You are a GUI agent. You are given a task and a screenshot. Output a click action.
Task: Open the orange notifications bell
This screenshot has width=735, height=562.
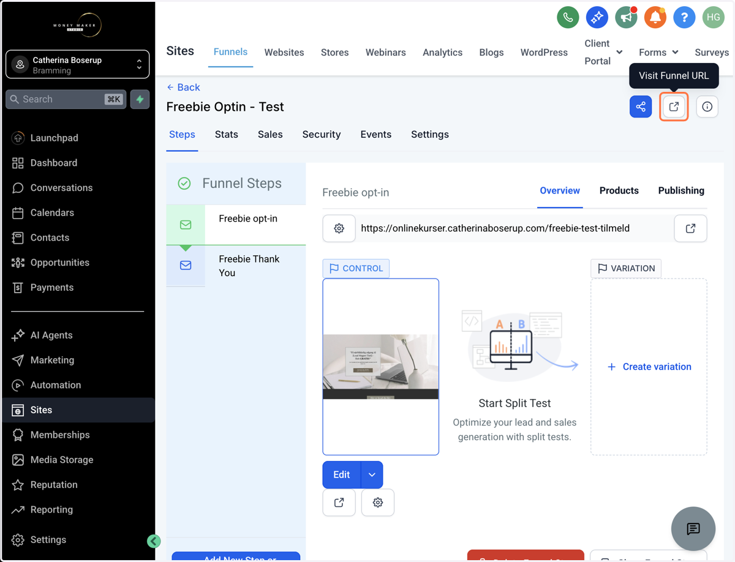click(655, 17)
